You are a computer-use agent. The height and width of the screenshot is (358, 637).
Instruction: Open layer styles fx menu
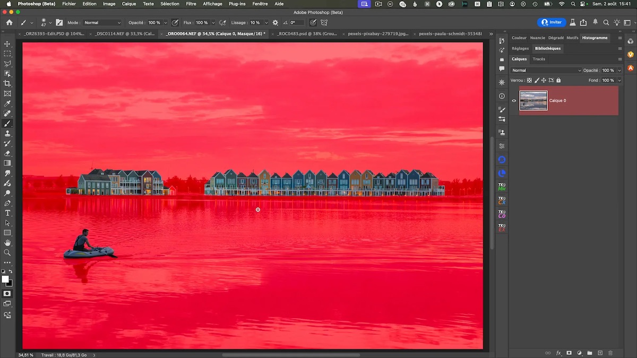(558, 353)
